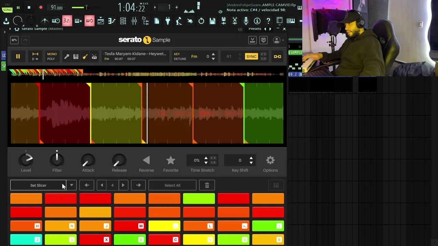The height and width of the screenshot is (246, 438).
Task: Click the trash delete icon
Action: tap(207, 185)
